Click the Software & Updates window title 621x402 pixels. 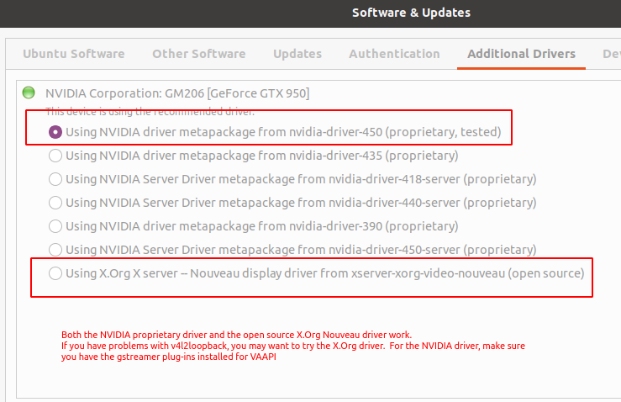411,13
